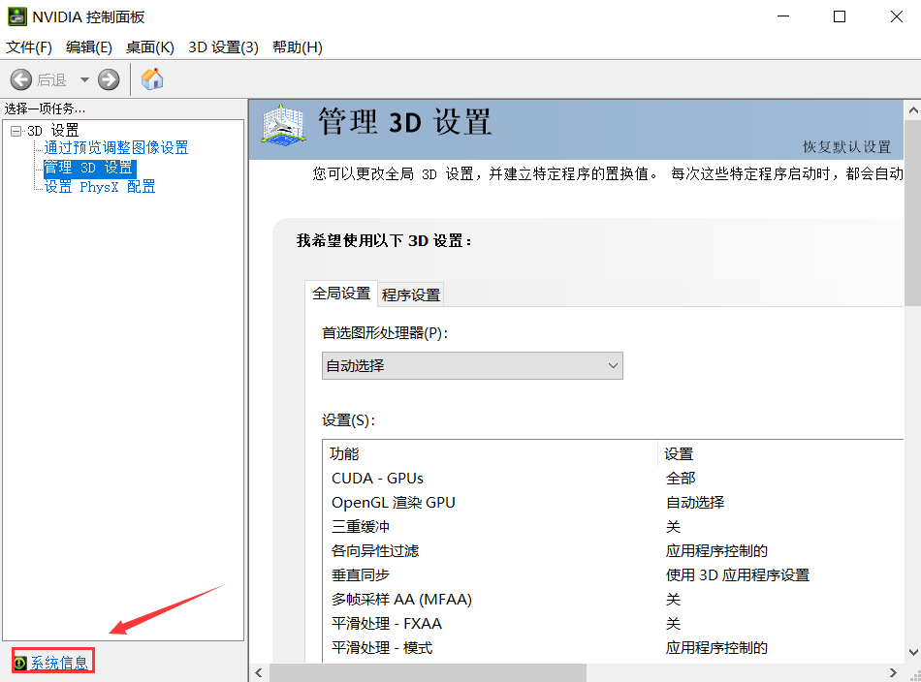
Task: Select the 平滑处理 - FXAA row
Action: click(613, 623)
